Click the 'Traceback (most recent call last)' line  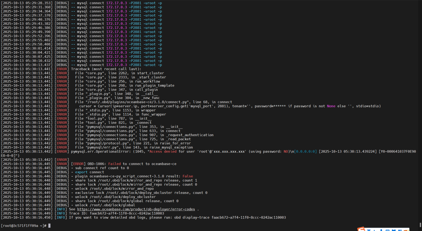tap(106, 69)
